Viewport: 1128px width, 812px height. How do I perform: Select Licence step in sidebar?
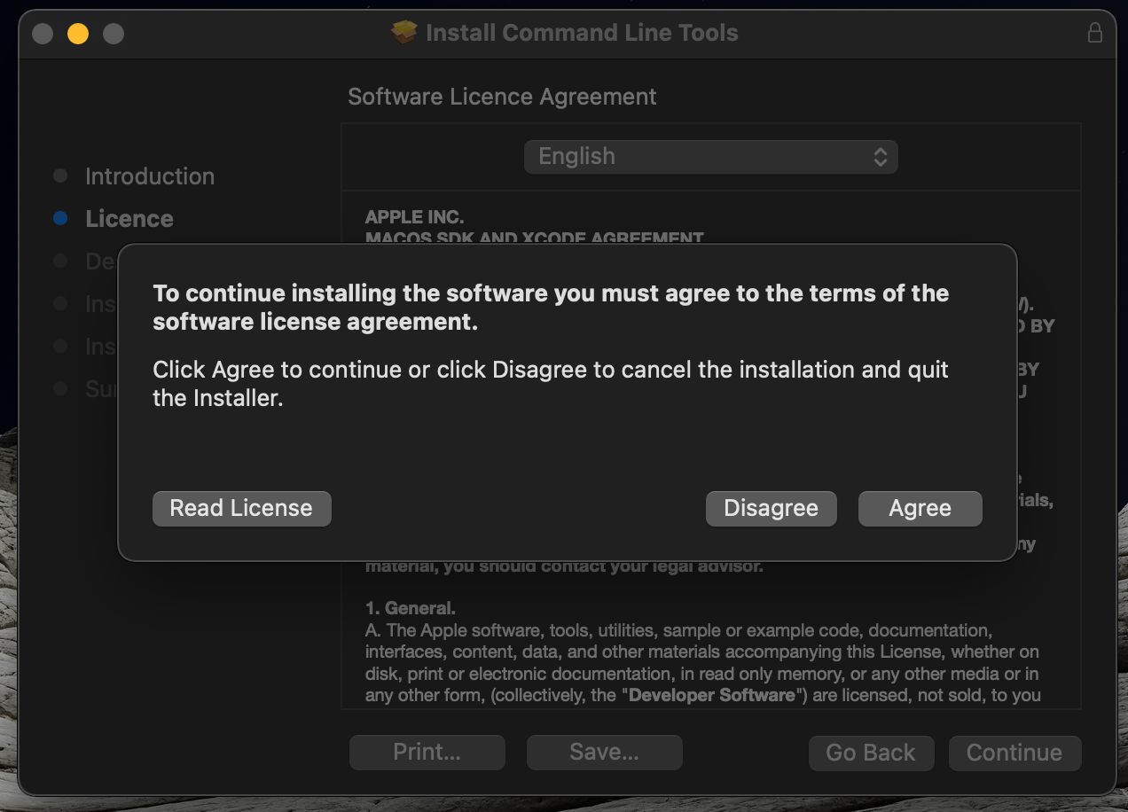click(129, 219)
